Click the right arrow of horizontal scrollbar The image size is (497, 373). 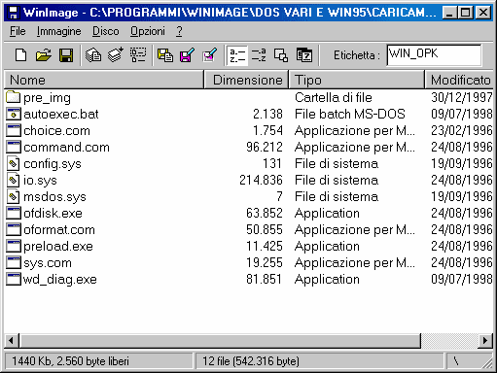485,341
